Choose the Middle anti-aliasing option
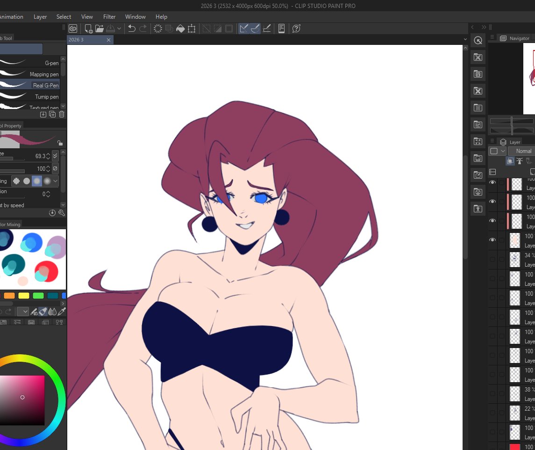535x450 pixels. point(37,181)
